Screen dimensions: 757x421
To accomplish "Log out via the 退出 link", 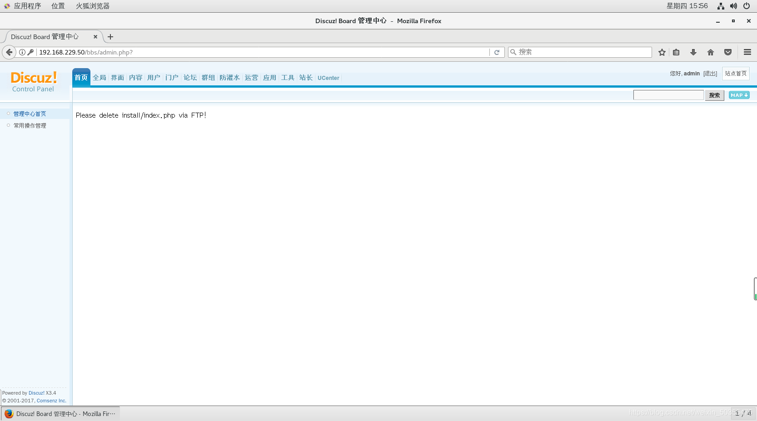I will 710,74.
